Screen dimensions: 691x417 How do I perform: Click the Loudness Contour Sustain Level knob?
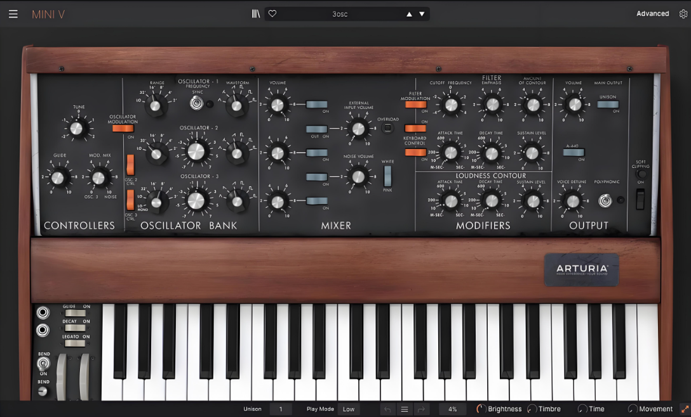(533, 201)
